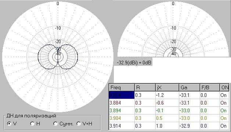
Task: Click the Freq column header
Action: click(122, 87)
